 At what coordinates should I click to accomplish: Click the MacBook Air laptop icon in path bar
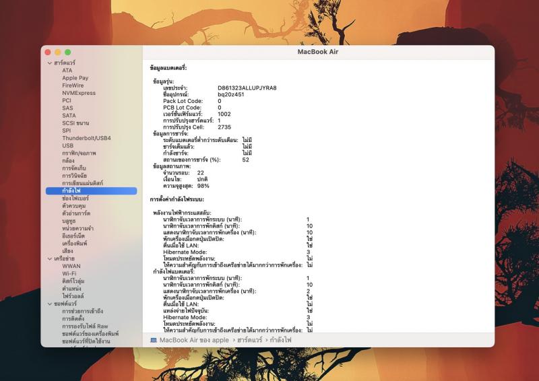[x=154, y=340]
